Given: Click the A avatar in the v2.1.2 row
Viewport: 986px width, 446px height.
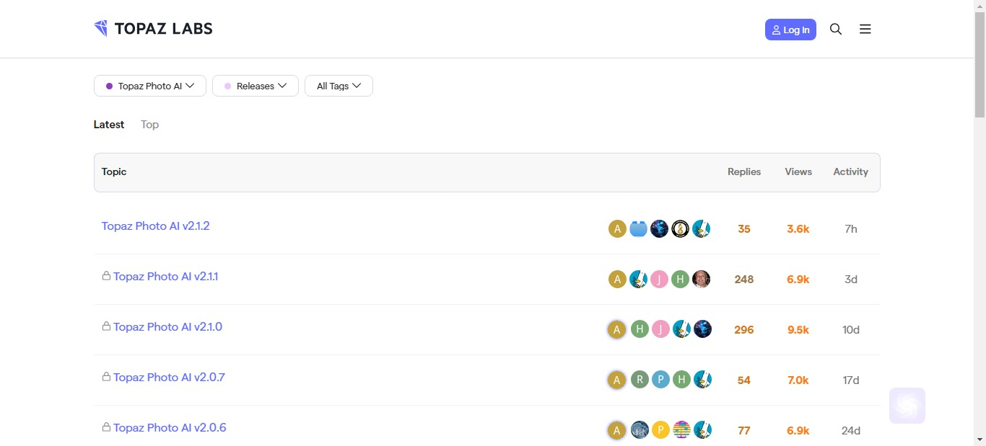Looking at the screenshot, I should pyautogui.click(x=617, y=229).
